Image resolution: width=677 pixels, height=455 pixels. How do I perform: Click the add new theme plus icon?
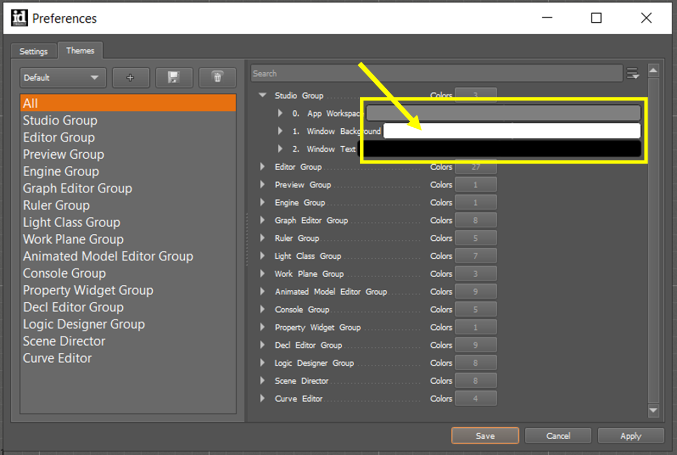pyautogui.click(x=130, y=78)
